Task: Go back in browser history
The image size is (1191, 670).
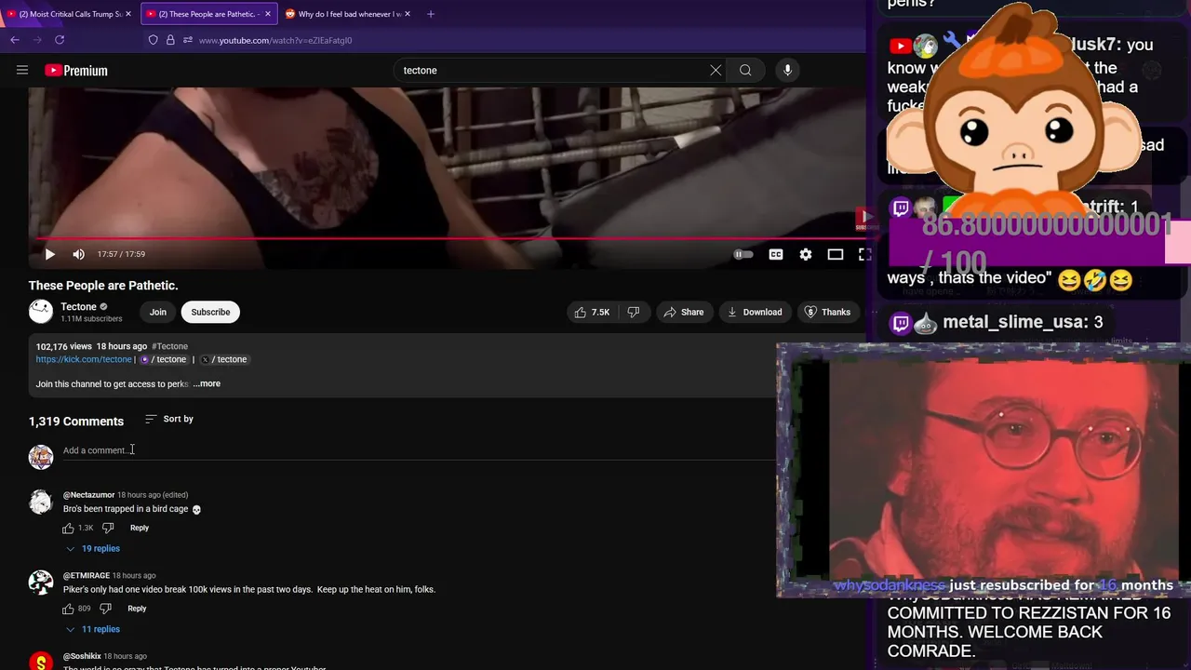Action: pyautogui.click(x=14, y=40)
